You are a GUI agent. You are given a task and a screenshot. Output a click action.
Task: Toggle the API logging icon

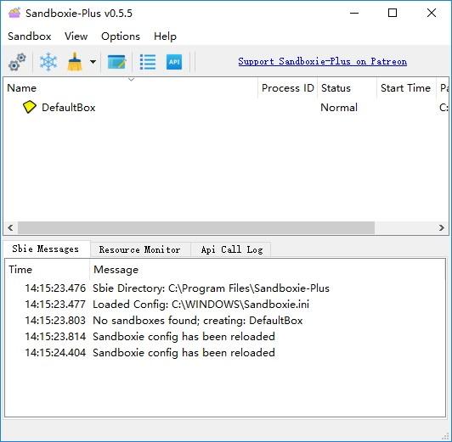coord(174,62)
